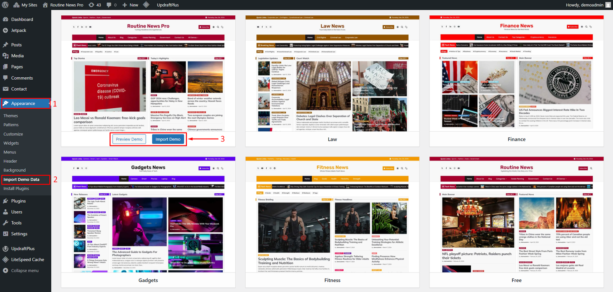Image resolution: width=613 pixels, height=292 pixels.
Task: Click the WordPress logo icon
Action: 5,5
